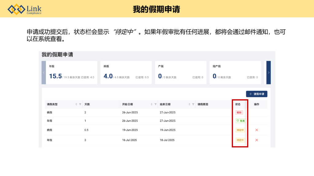Sort by 开始日期 using the sort arrows
Screen dimensions: 314x176
coord(151,105)
